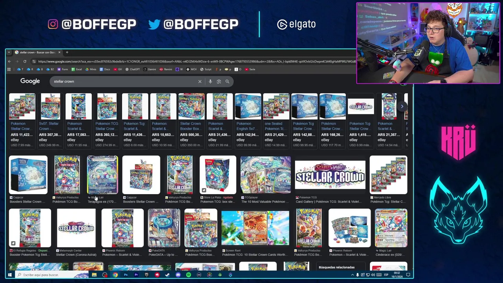This screenshot has width=503, height=283.
Task: Open the tab search dropdown arrow
Action: click(9, 52)
